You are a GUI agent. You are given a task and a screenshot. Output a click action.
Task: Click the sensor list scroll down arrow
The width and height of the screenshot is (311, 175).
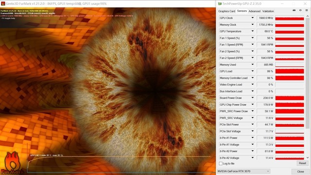click(x=308, y=157)
